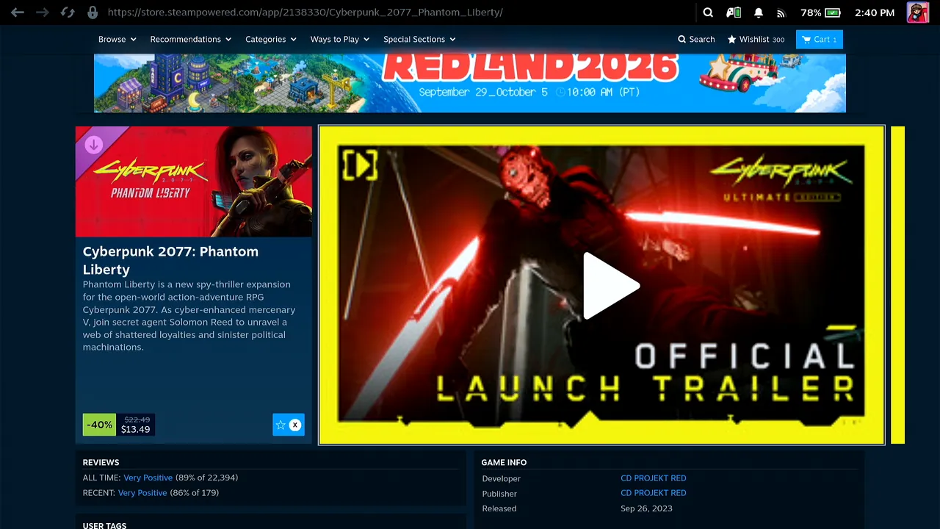Open CD PROJEKT RED developer link
Screen dimensions: 940x529
(x=654, y=478)
